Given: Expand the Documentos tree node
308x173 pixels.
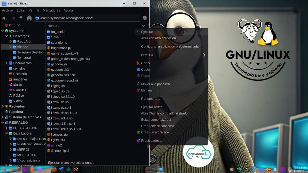Looking at the screenshot, I should point(7,63).
